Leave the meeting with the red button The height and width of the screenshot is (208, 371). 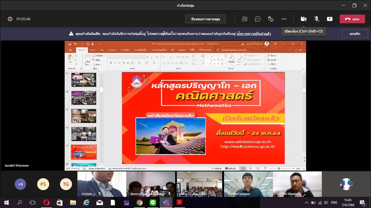tap(352, 19)
